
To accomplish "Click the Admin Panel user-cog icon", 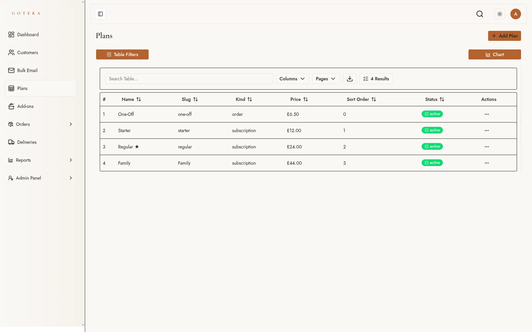I will pos(11,178).
